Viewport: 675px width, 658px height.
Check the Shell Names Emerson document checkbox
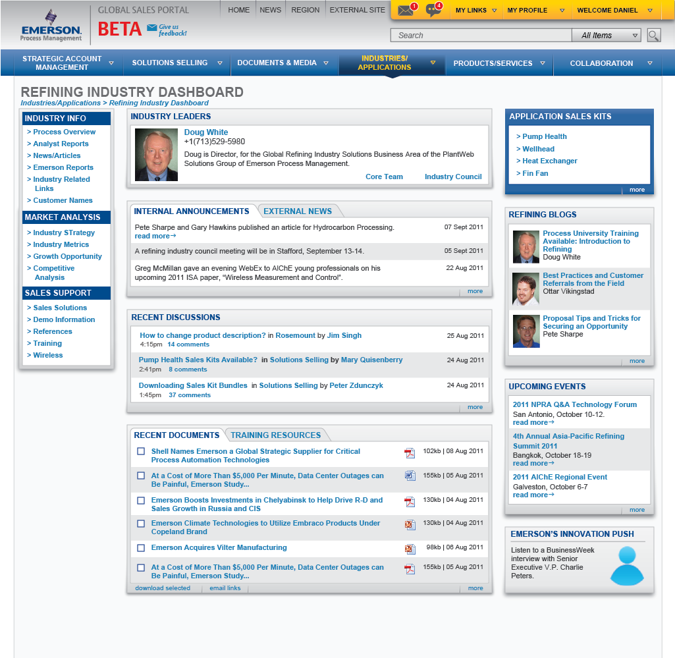pyautogui.click(x=141, y=451)
